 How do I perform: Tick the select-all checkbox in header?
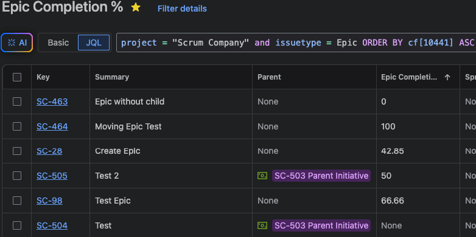pos(17,77)
